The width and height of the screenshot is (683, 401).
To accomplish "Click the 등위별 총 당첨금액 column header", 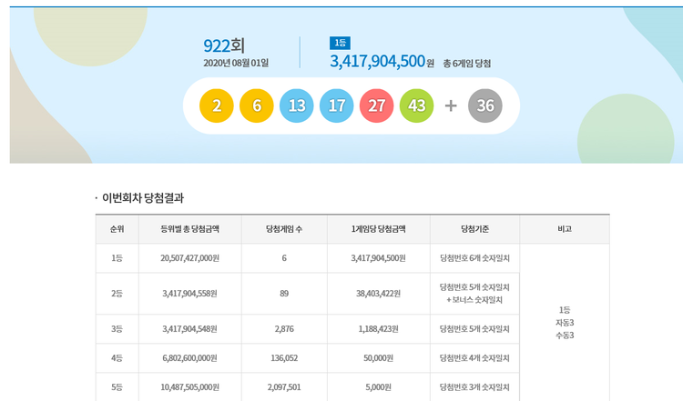I will click(190, 229).
